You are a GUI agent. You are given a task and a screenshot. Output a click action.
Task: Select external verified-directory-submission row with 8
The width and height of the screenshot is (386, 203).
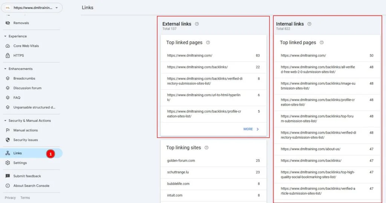click(213, 81)
